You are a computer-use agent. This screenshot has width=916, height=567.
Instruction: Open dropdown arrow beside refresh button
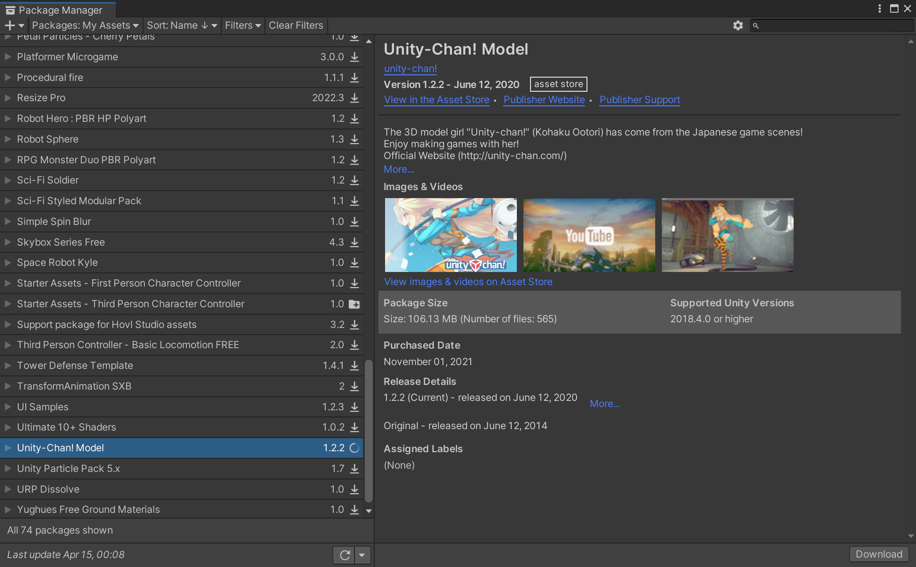click(362, 555)
